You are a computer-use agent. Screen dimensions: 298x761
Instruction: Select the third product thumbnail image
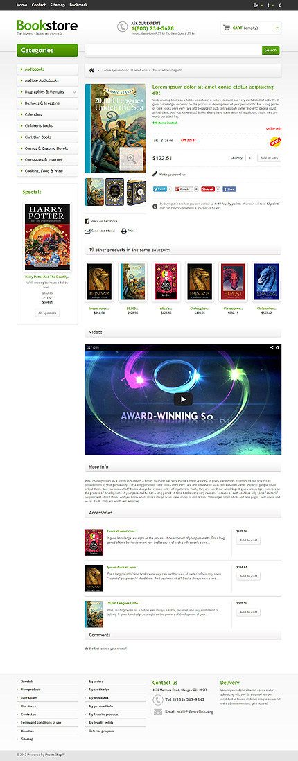136,192
